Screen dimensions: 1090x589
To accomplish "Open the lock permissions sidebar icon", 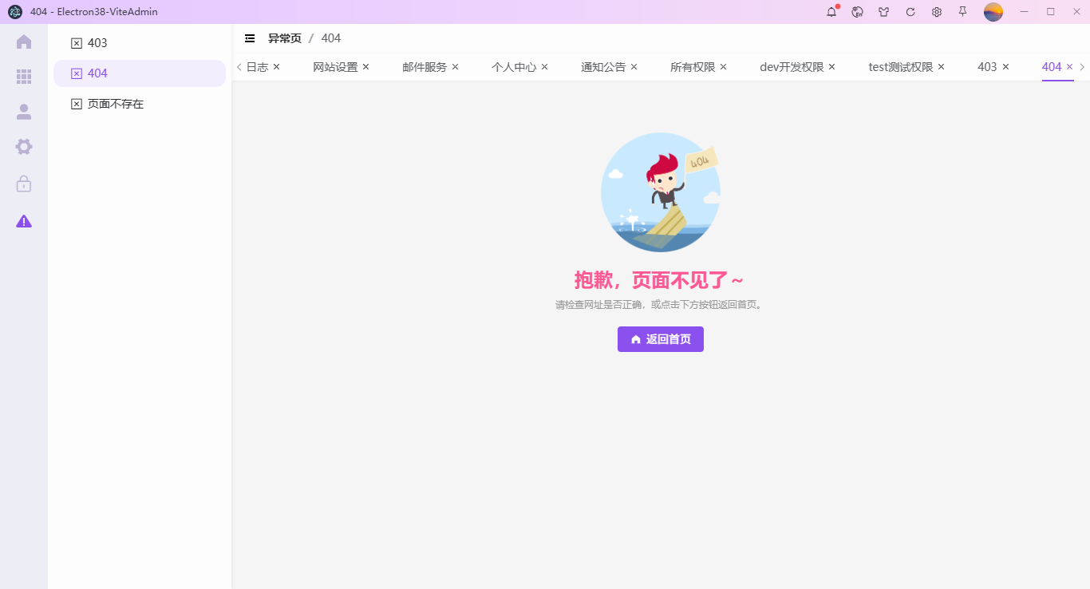I will 24,184.
